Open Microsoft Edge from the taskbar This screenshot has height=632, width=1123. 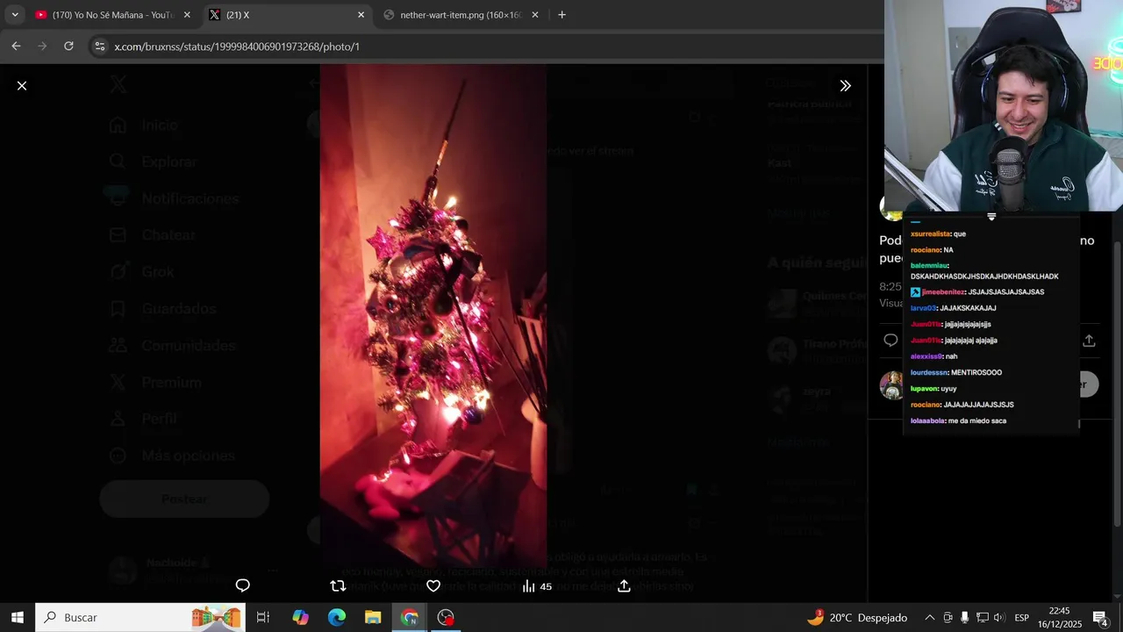[x=337, y=617]
